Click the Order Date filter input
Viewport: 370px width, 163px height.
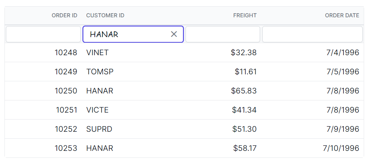(x=312, y=34)
